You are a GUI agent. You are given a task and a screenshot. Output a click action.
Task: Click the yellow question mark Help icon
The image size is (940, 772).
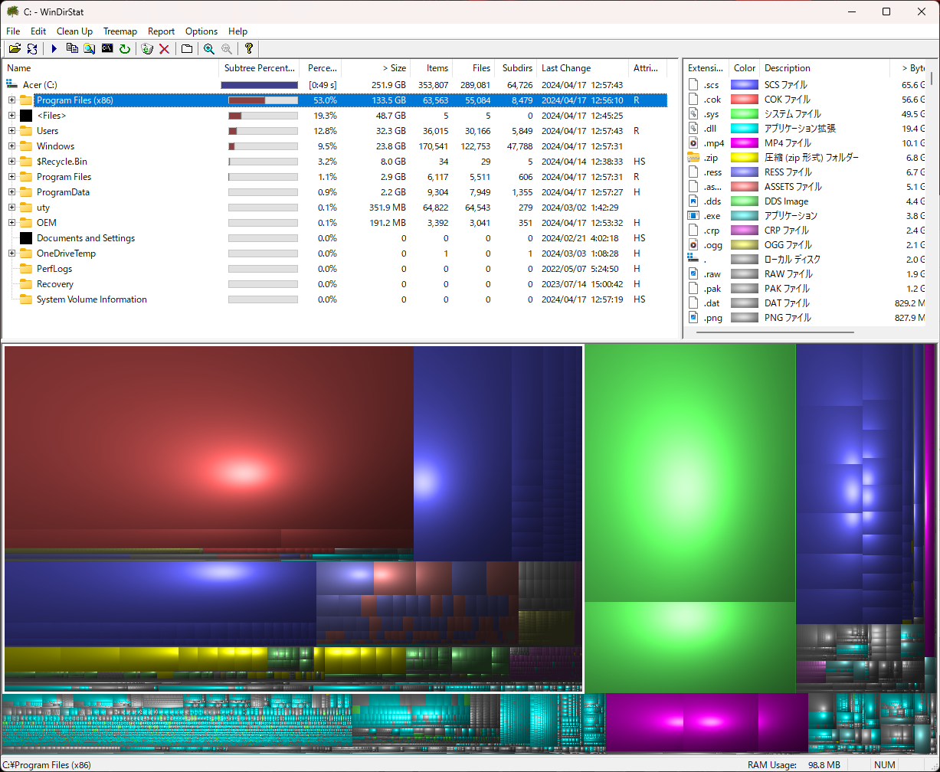coord(249,49)
